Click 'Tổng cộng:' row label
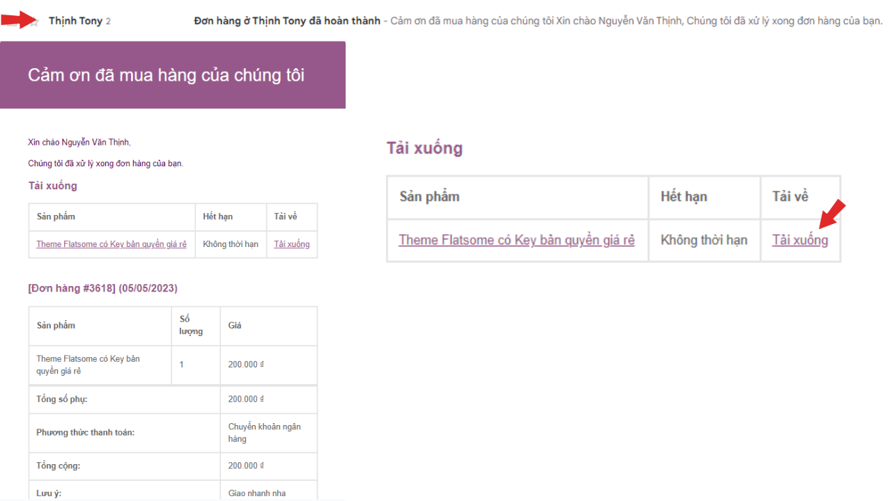The height and width of the screenshot is (501, 892). 58,466
